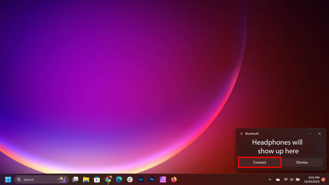This screenshot has height=185, width=329.
Task: Open the Bluetooth notification three-dot options menu
Action: tap(309, 134)
